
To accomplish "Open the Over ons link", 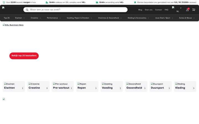I will 149,10.
